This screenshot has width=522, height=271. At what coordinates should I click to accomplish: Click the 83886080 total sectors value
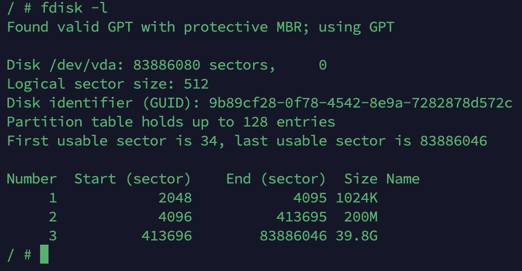point(167,65)
